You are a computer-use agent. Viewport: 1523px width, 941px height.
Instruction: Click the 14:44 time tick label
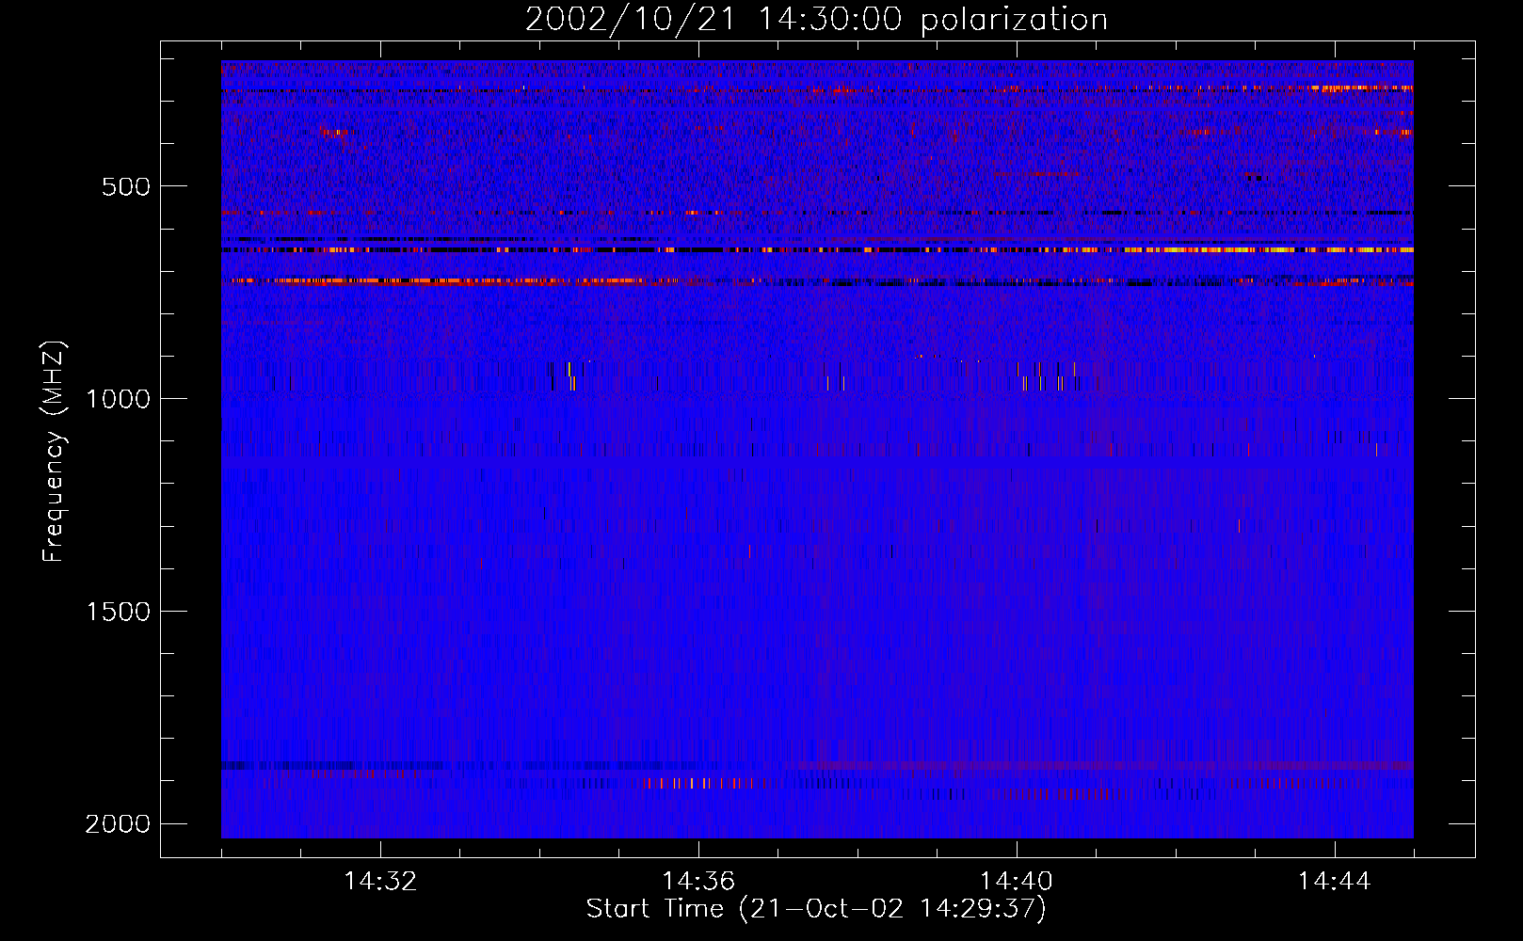pos(1335,882)
